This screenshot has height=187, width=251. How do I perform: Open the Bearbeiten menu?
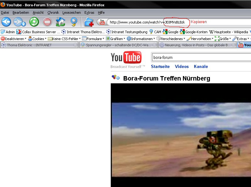[x=21, y=13]
